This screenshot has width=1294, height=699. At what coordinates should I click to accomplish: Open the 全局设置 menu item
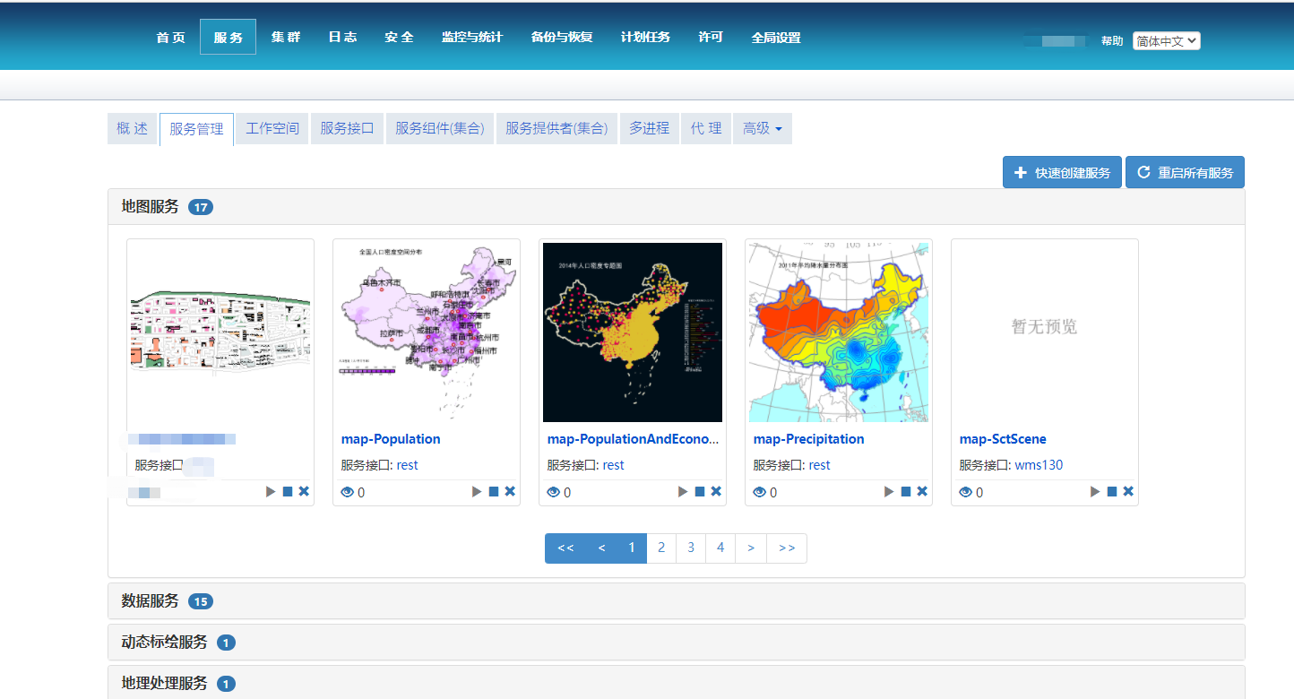[x=775, y=38]
